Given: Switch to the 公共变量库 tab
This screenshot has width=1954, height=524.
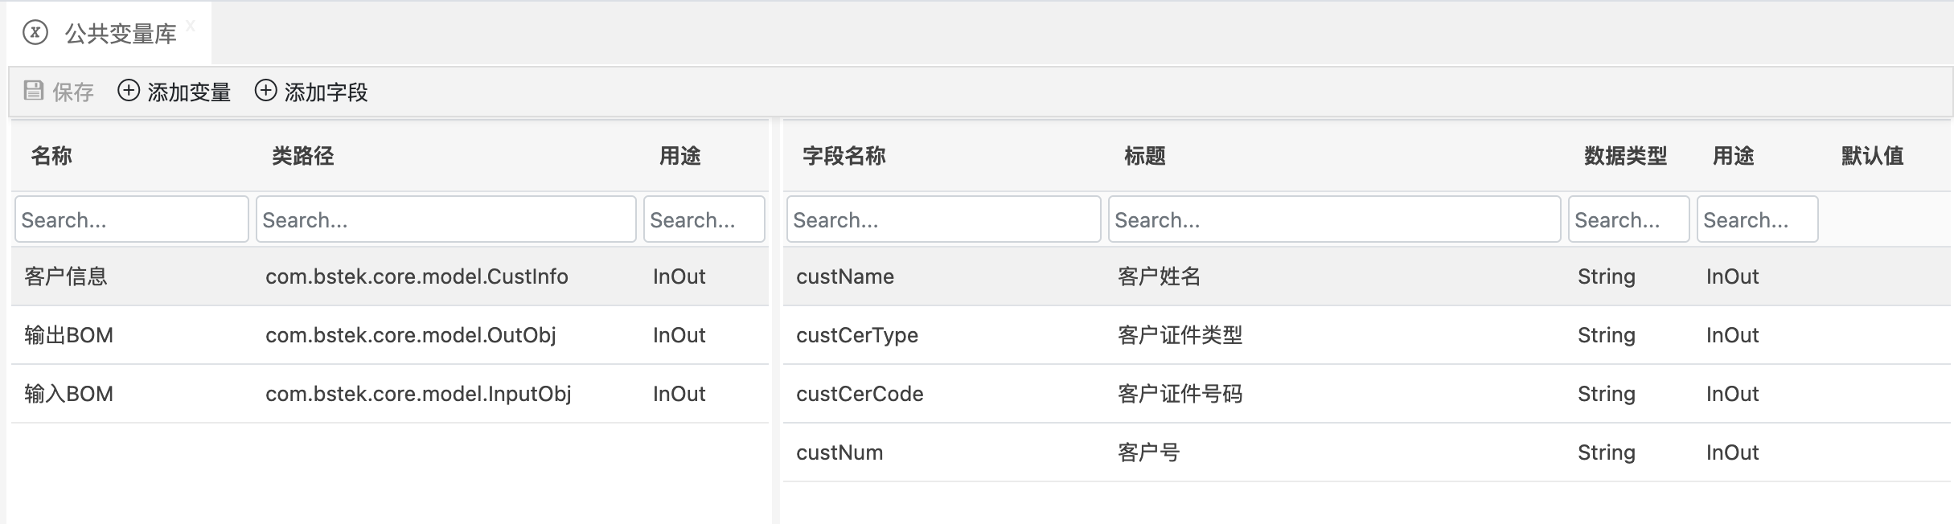Looking at the screenshot, I should pos(121,34).
